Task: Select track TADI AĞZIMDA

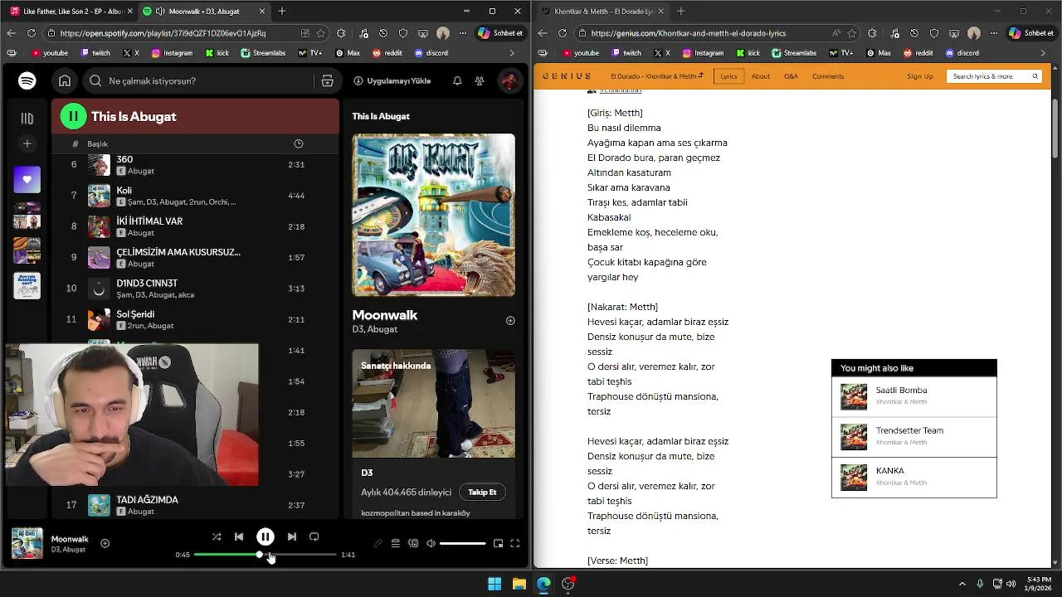Action: click(x=196, y=505)
